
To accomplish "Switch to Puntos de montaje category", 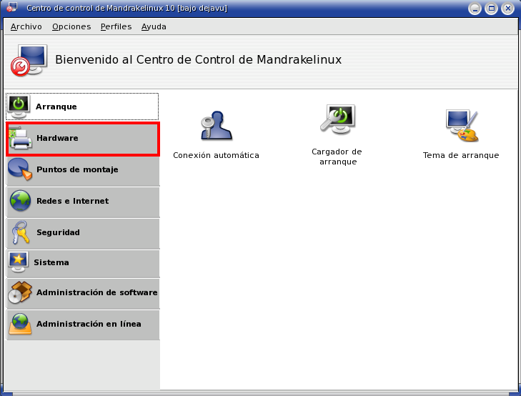I will click(83, 169).
